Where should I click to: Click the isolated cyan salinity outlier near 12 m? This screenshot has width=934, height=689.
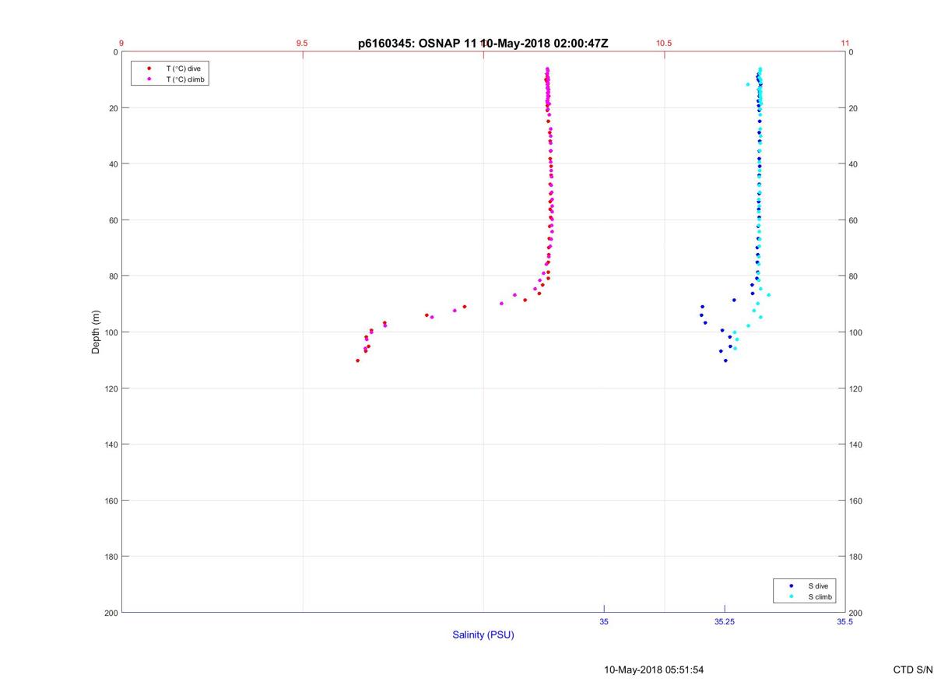tap(748, 84)
